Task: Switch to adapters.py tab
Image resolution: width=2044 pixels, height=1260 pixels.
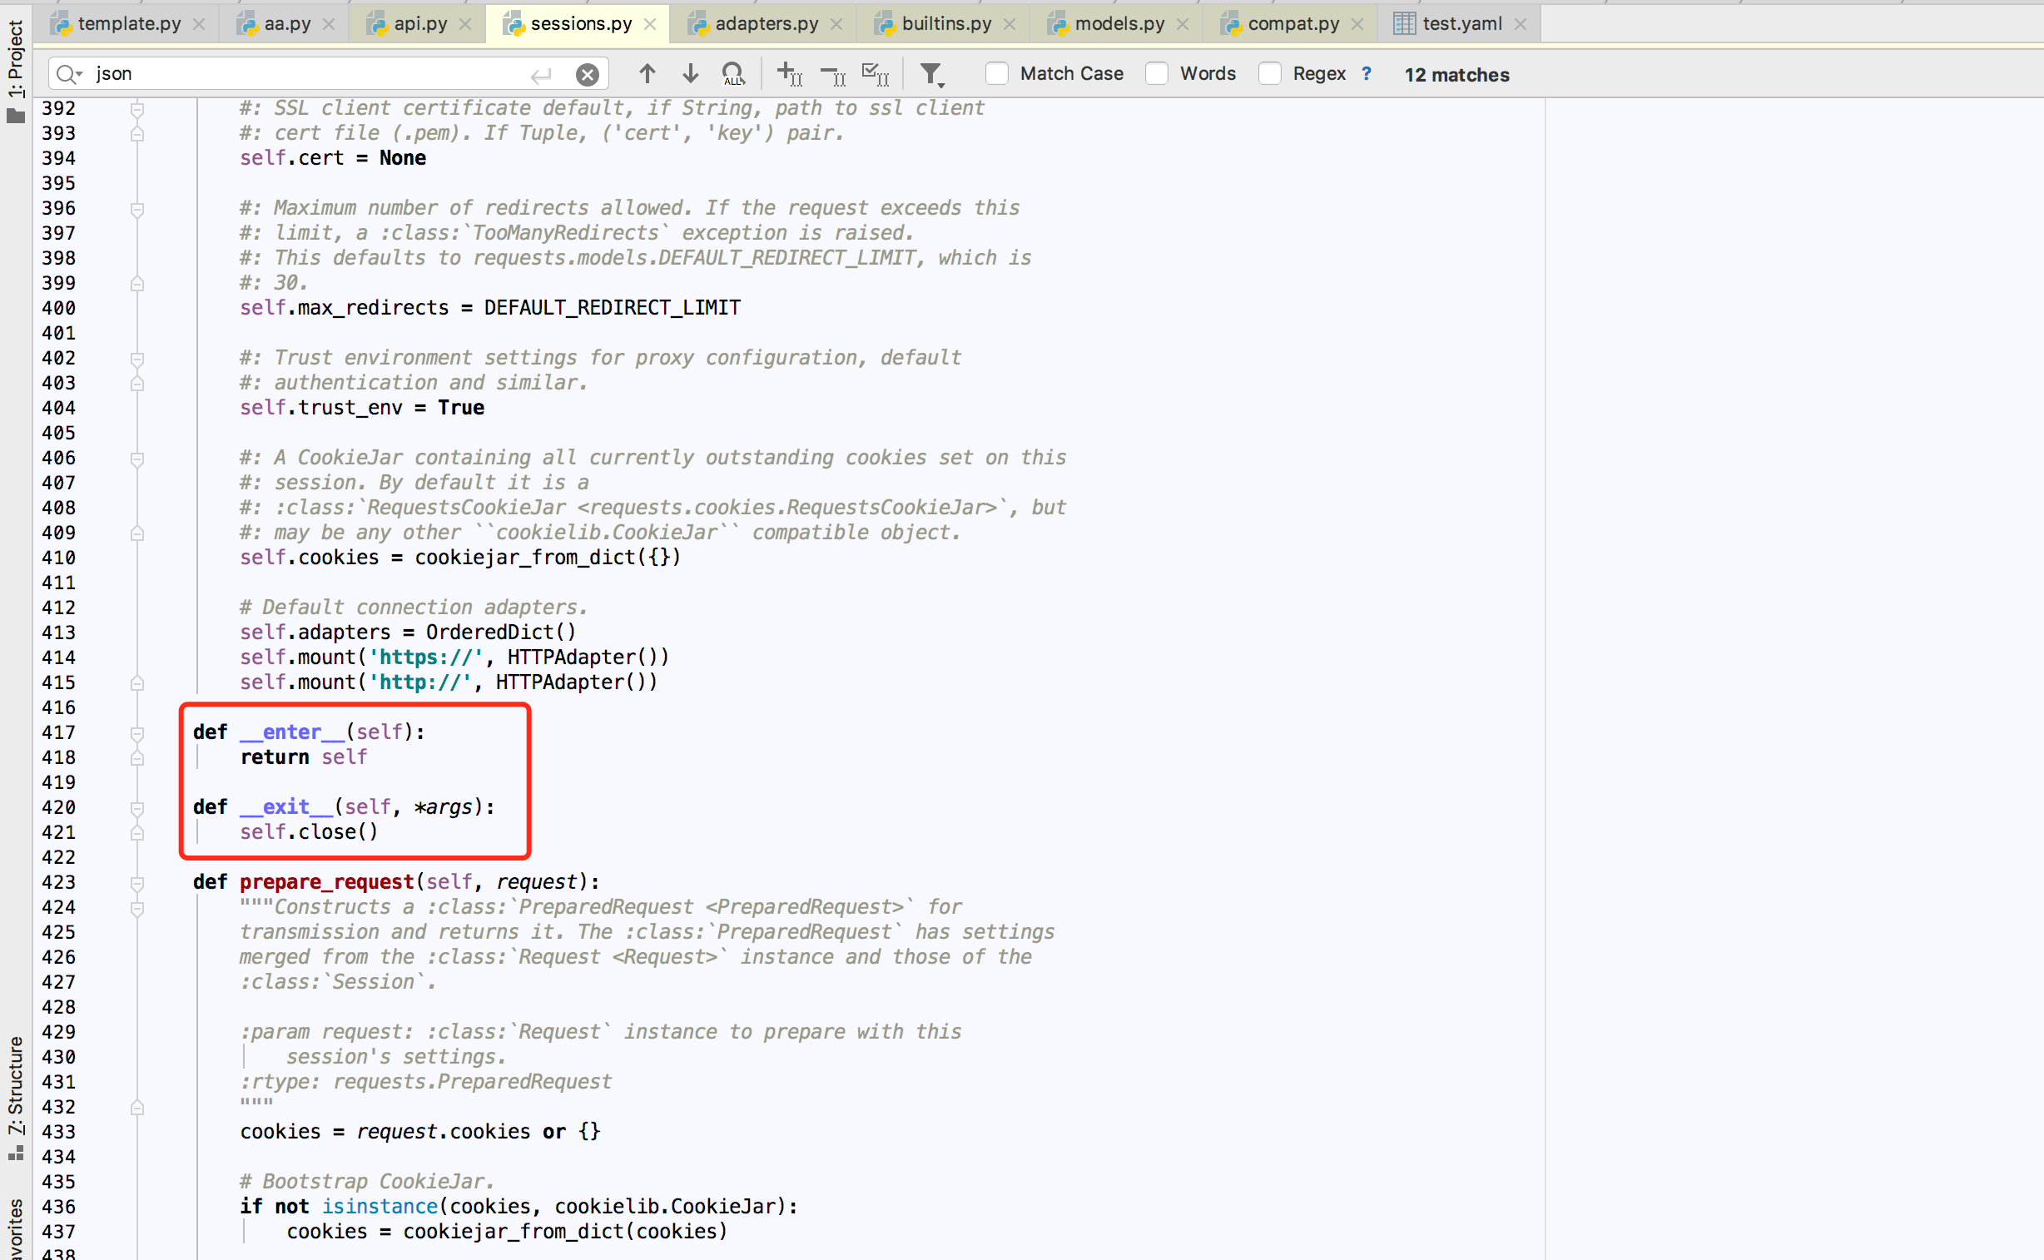Action: (x=766, y=23)
